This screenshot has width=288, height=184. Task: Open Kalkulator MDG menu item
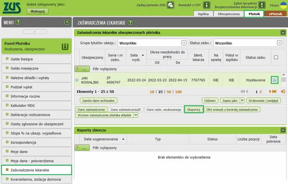(37, 106)
